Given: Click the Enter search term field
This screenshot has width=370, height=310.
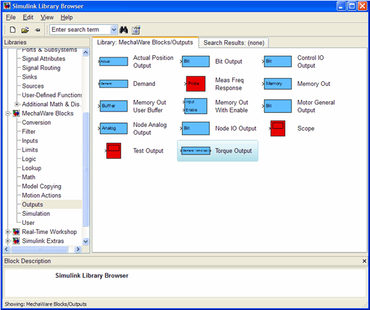Looking at the screenshot, I should 80,29.
